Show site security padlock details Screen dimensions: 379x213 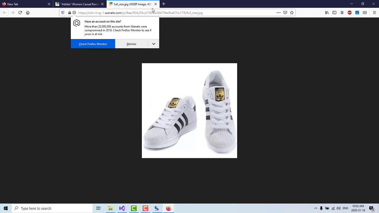click(70, 13)
